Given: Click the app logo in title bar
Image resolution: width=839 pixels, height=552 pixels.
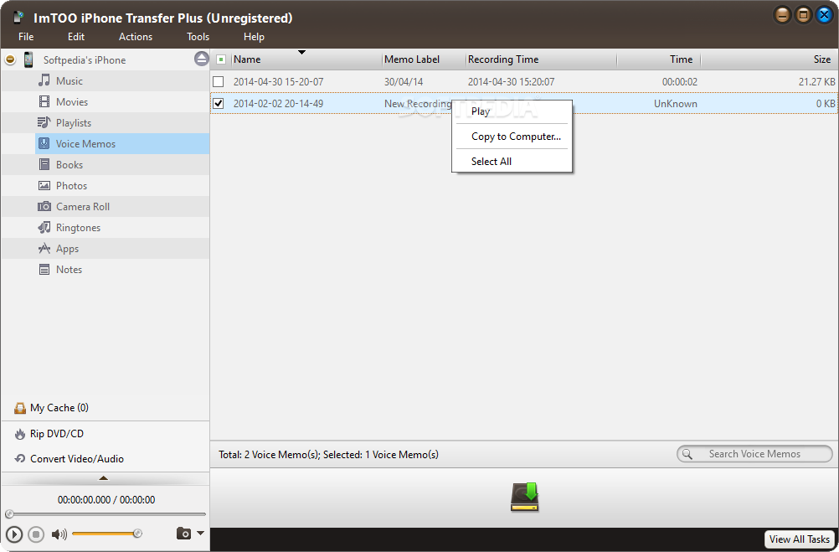Looking at the screenshot, I should click(x=18, y=17).
